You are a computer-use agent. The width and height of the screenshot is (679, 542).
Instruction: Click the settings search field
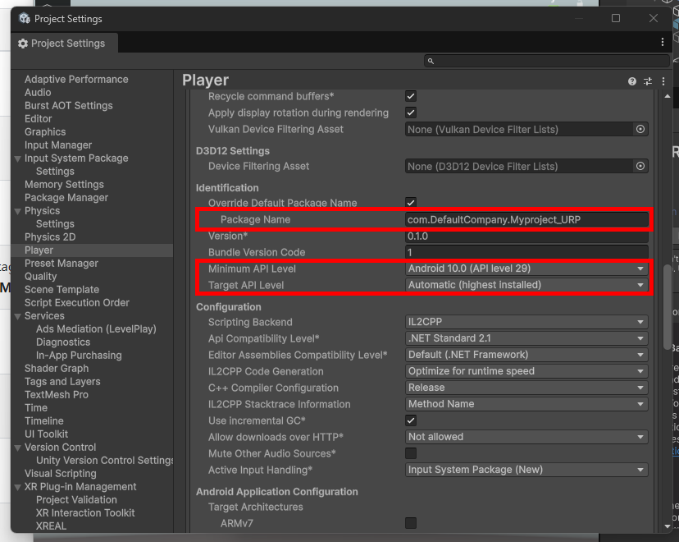pyautogui.click(x=546, y=61)
